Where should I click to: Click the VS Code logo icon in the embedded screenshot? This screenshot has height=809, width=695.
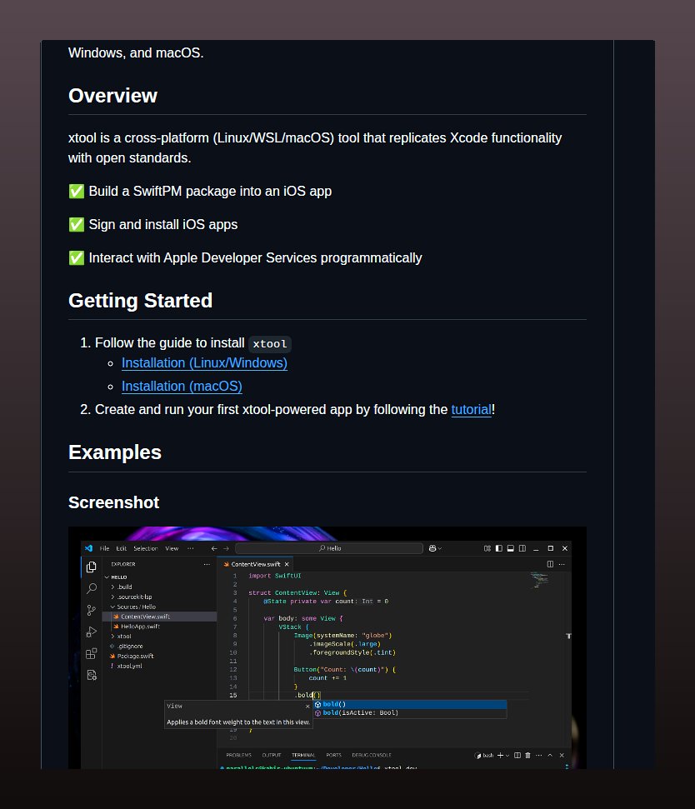tap(88, 548)
